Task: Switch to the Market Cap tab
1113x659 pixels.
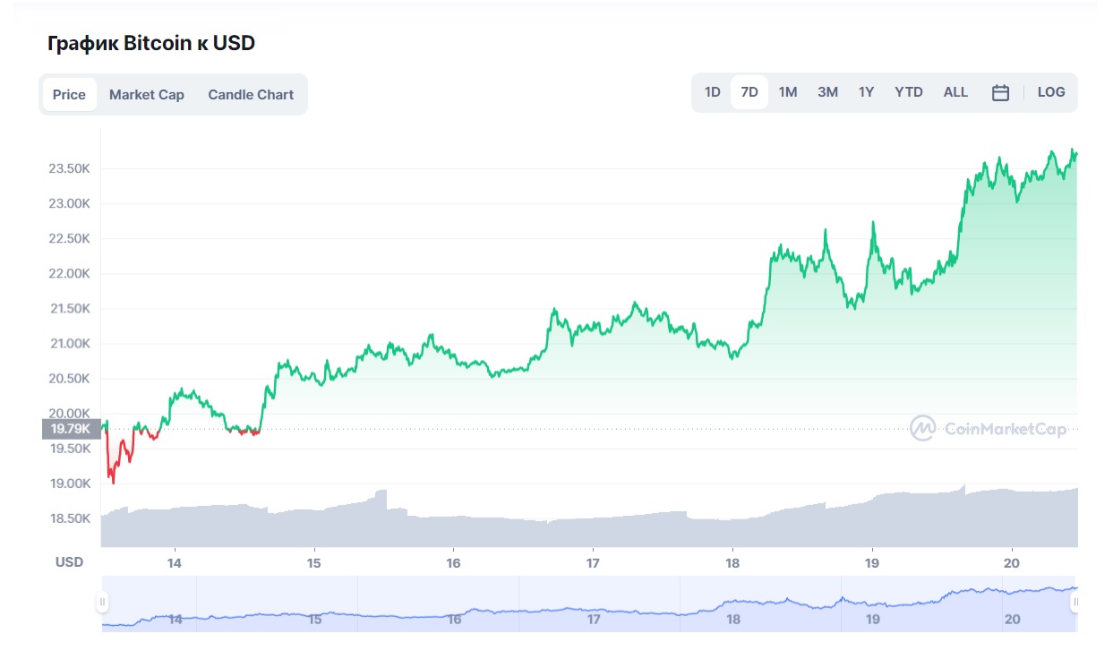Action: (146, 94)
